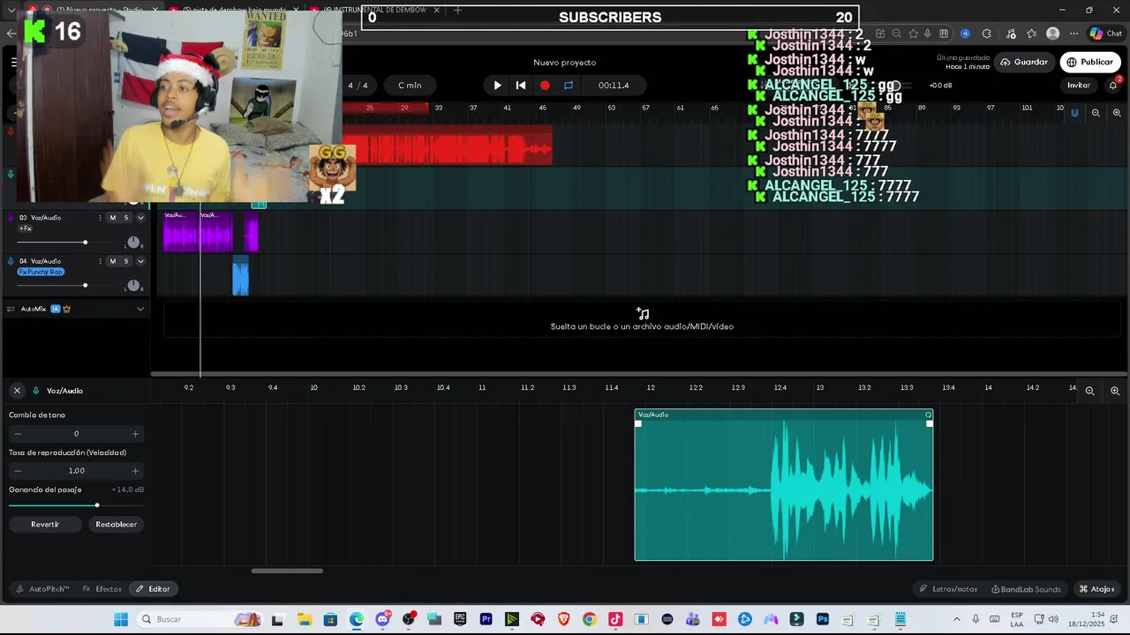
Task: Click the 00:11.4 time display
Action: tap(614, 86)
